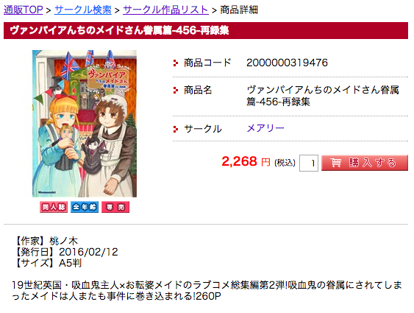Click the 専売 exclusive badge
Image resolution: width=414 pixels, height=313 pixels.
pyautogui.click(x=115, y=207)
